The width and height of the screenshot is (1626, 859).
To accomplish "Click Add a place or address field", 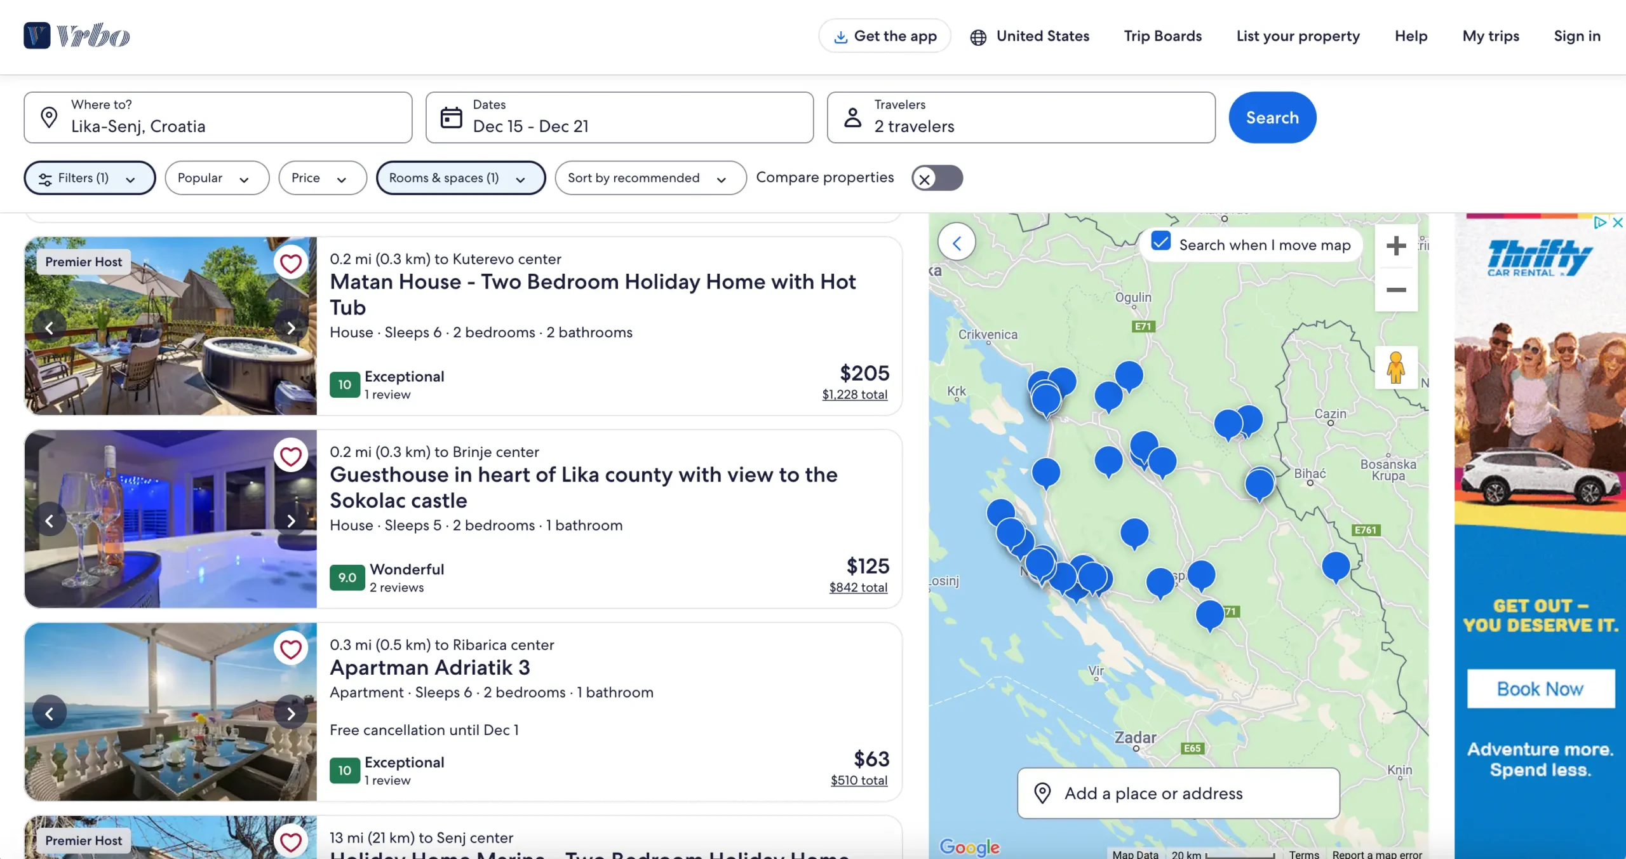I will pyautogui.click(x=1178, y=793).
